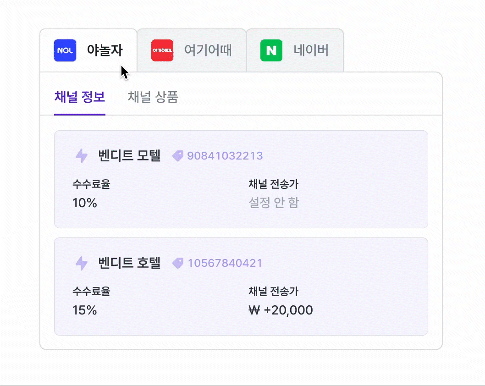Click the lightning icon beside 벤디트 모텔
This screenshot has width=485, height=386.
pos(82,156)
